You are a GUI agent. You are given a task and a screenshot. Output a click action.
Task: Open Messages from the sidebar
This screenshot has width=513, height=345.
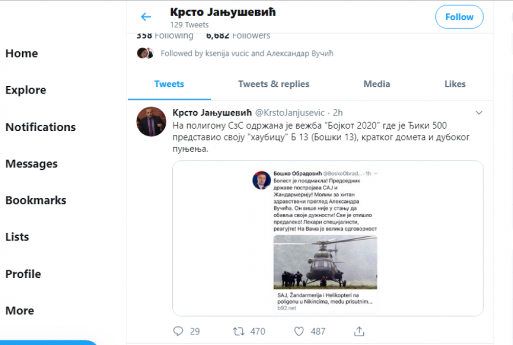(32, 164)
